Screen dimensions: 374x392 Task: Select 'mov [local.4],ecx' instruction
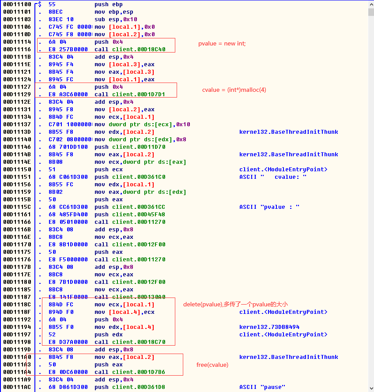[x=125, y=312]
